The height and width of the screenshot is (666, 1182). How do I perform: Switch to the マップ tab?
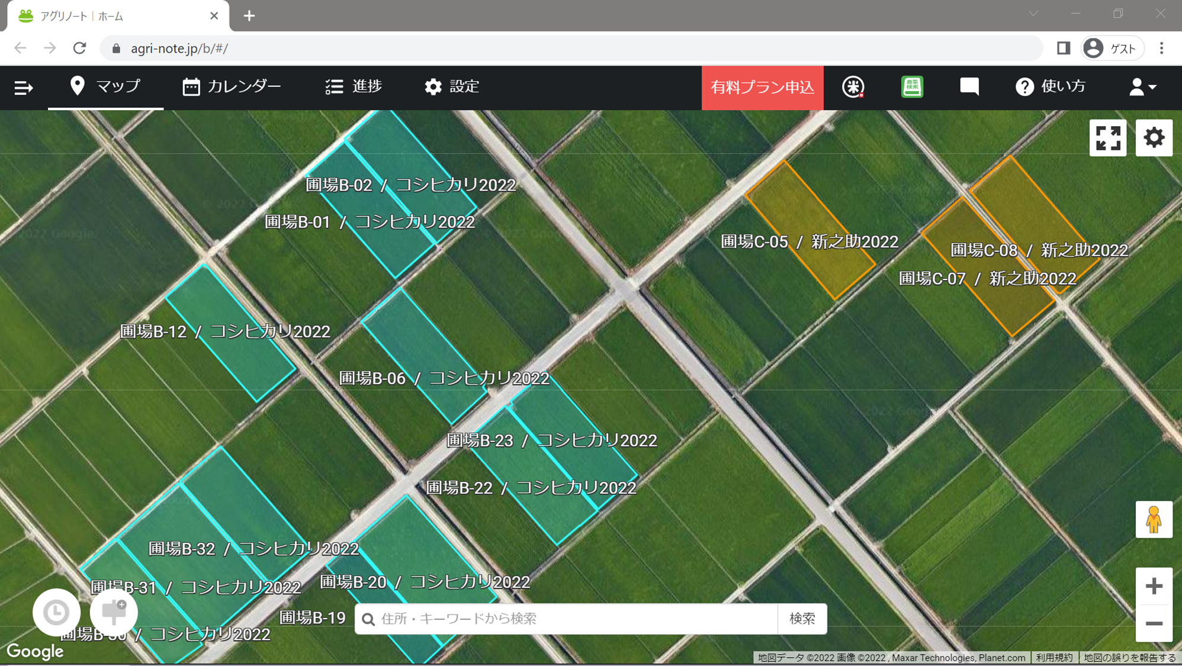tap(105, 86)
